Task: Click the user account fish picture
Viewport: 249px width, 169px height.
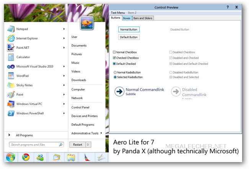Action: [x=87, y=23]
